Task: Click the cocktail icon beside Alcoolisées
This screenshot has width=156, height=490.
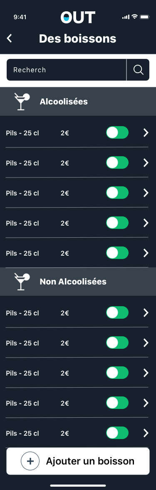Action: 22,102
